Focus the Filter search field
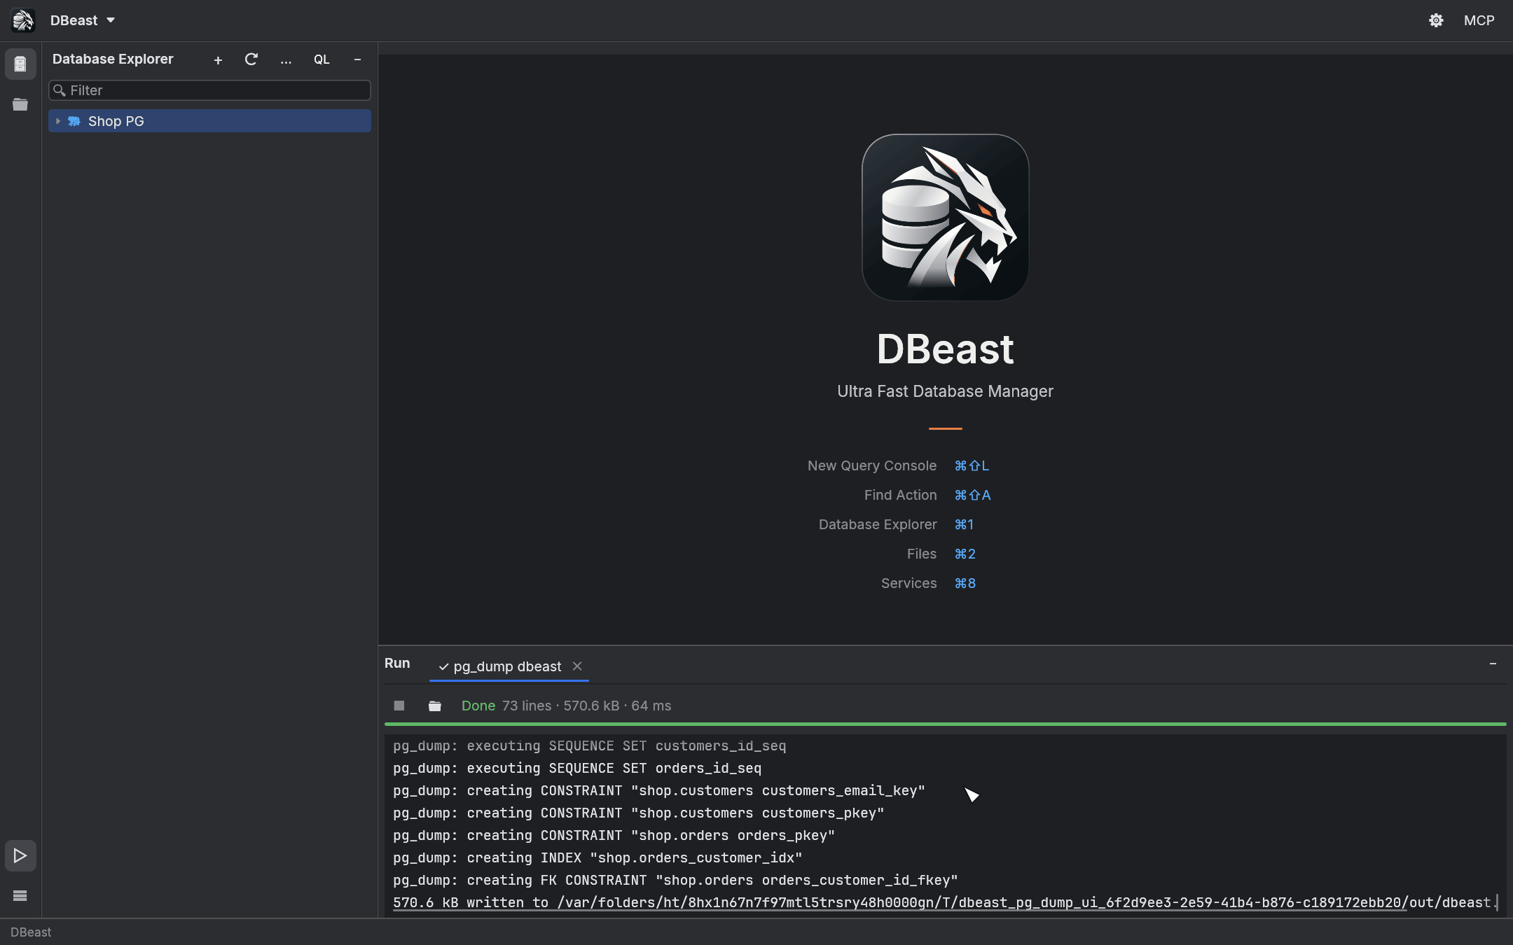Viewport: 1513px width, 945px height. pyautogui.click(x=209, y=90)
